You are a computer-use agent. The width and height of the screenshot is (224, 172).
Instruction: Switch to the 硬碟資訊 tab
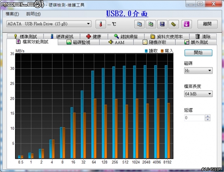point(62,37)
